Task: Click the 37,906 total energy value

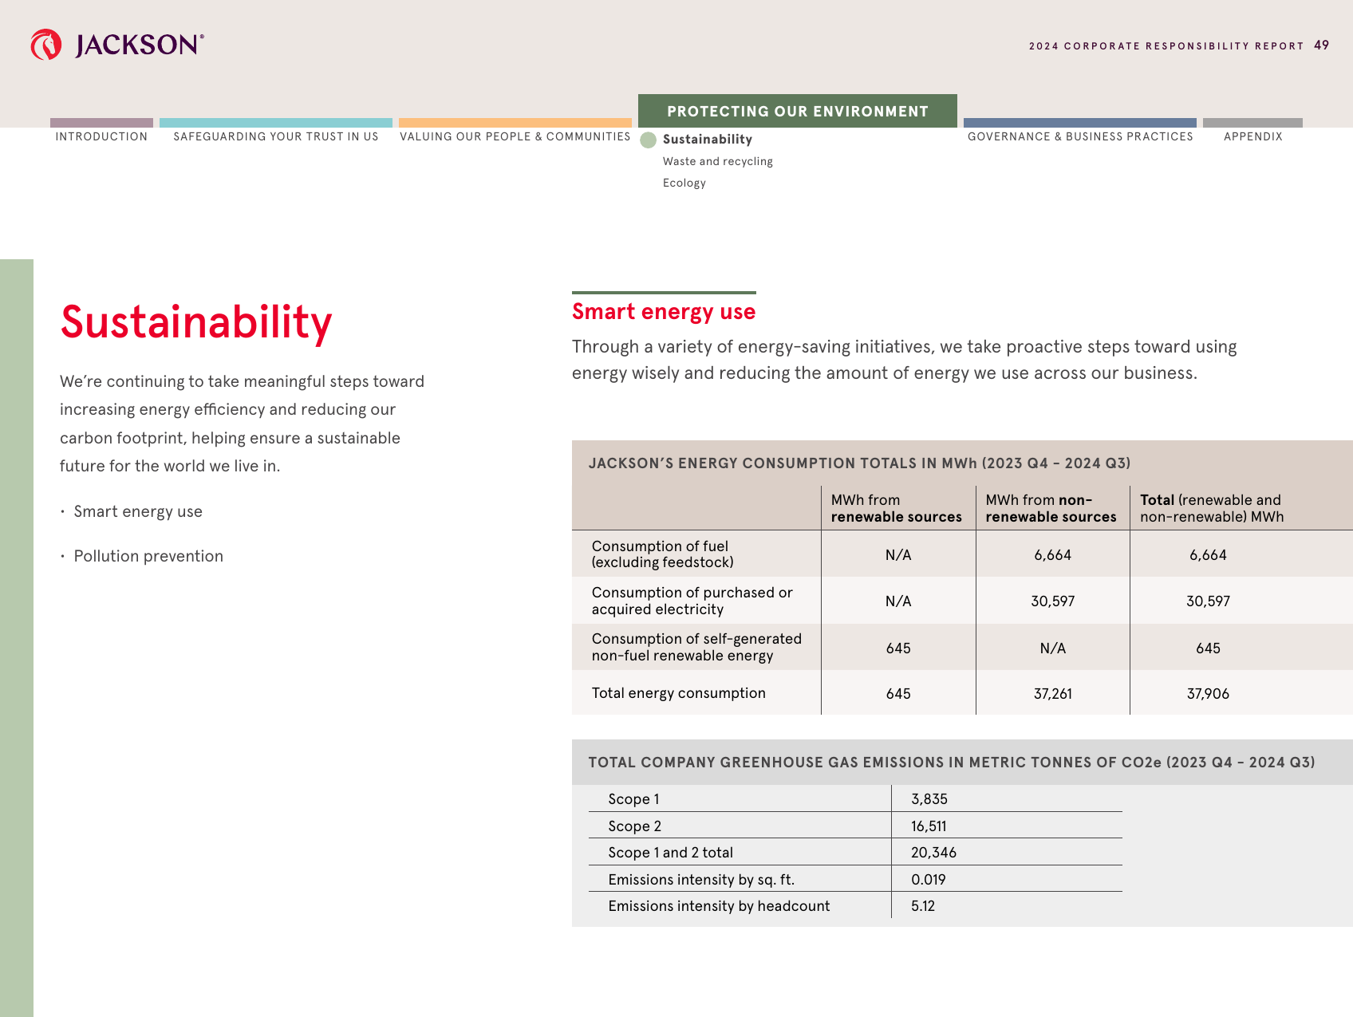Action: click(1208, 694)
